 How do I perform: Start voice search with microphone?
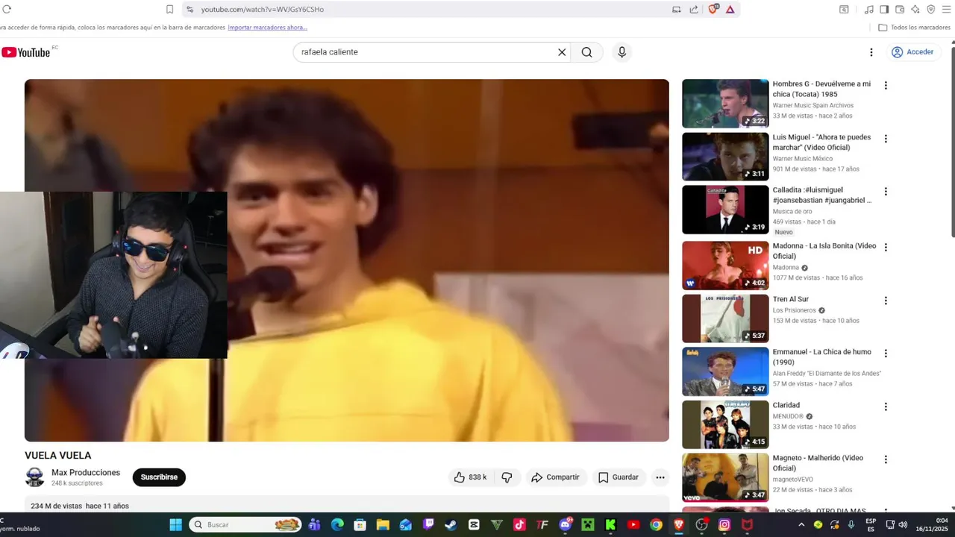coord(621,52)
